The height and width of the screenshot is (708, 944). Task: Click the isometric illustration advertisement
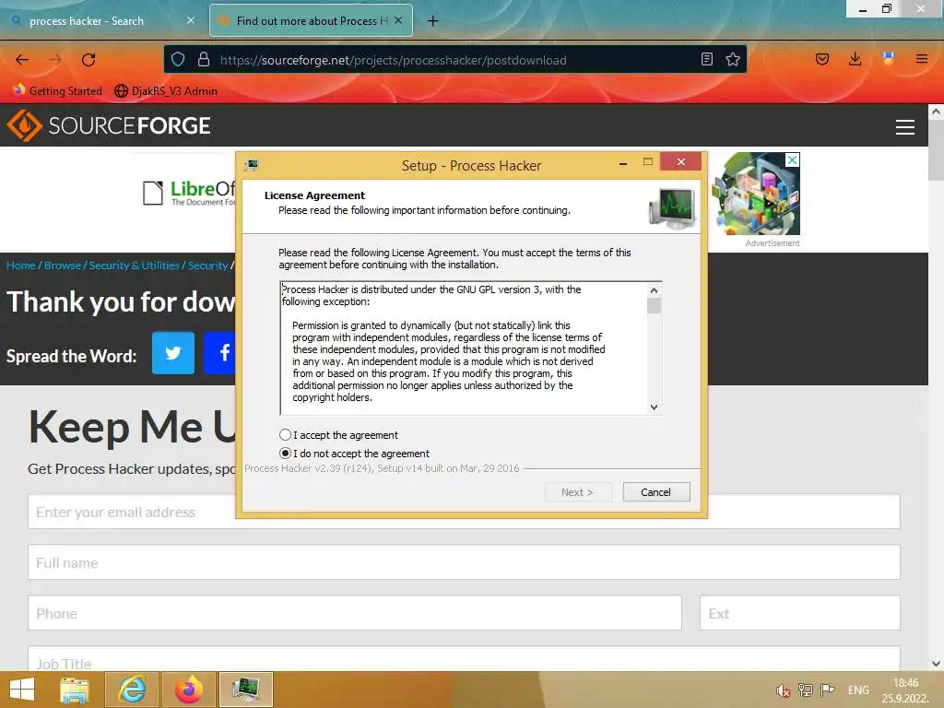coord(755,194)
